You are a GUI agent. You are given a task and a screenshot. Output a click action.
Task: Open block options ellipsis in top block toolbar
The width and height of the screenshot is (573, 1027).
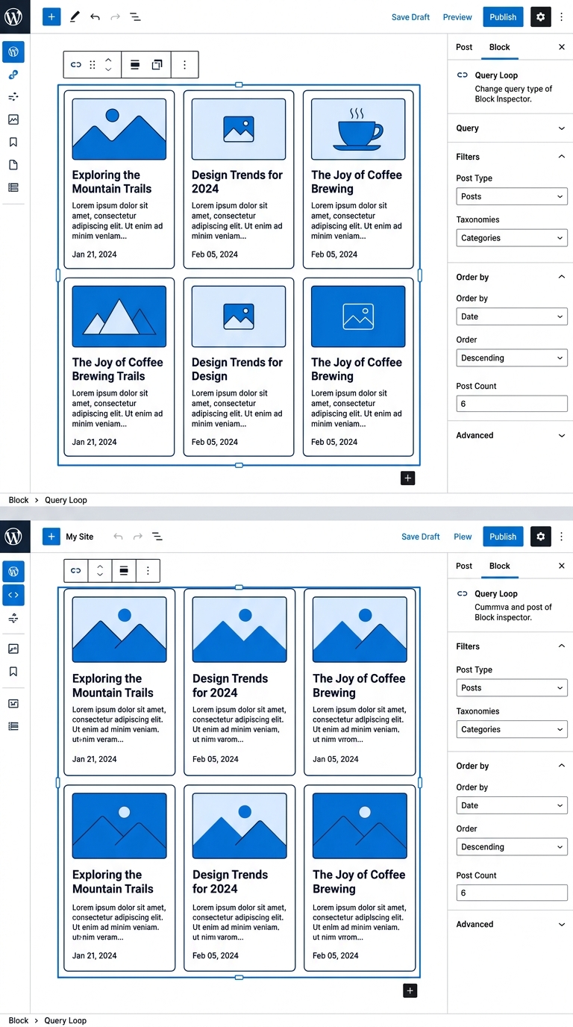[x=185, y=65]
